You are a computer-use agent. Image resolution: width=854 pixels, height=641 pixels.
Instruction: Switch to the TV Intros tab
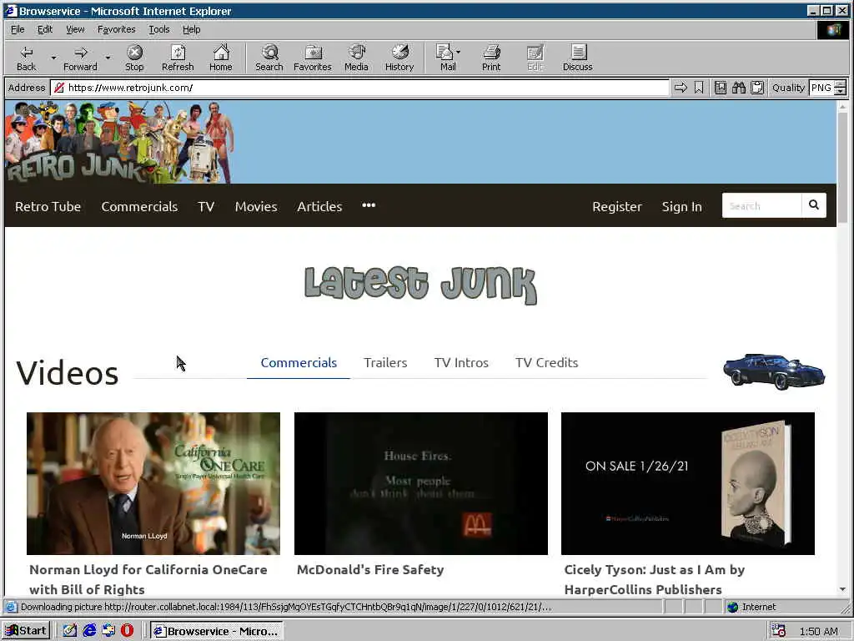pos(461,362)
